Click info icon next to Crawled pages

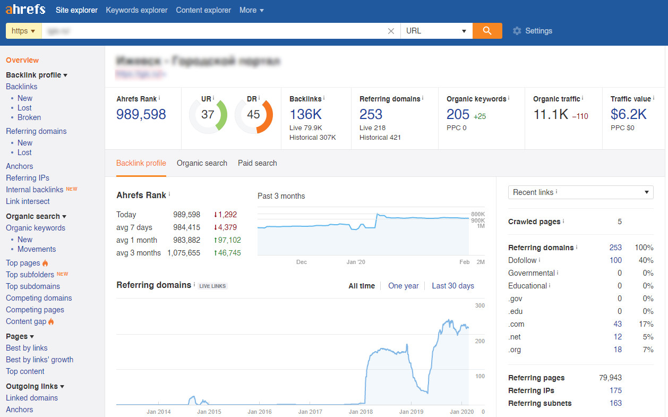pos(563,221)
